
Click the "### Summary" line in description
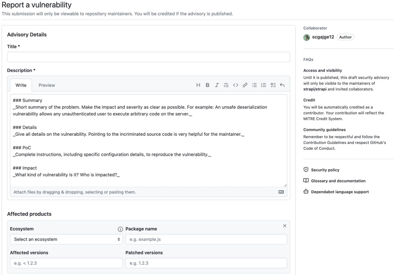pyautogui.click(x=28, y=100)
